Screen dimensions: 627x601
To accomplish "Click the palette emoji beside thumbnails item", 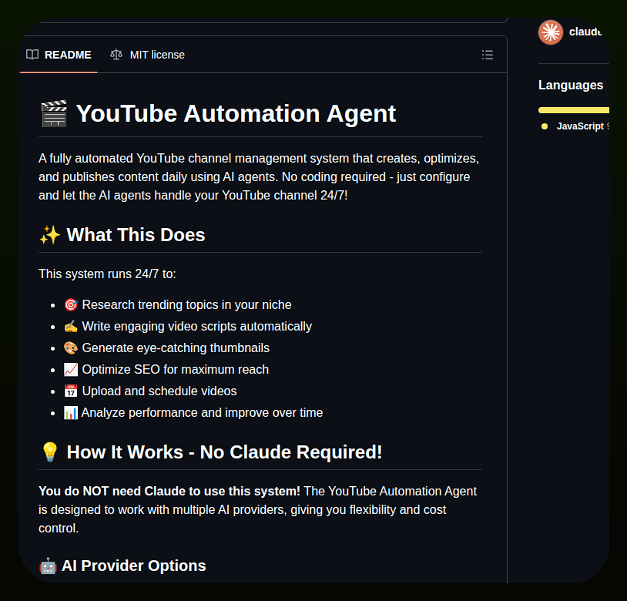I will click(71, 348).
